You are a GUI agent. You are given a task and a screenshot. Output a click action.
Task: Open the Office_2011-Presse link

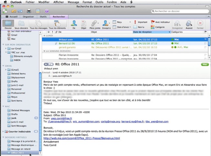[x=81, y=138]
